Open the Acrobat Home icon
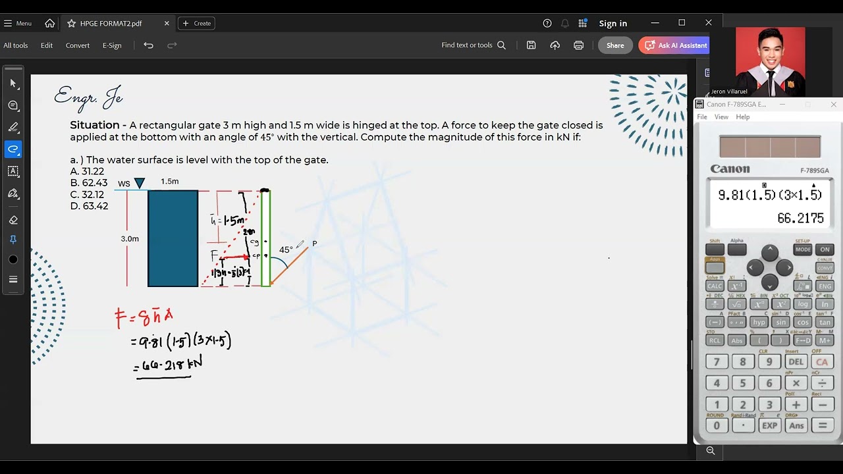This screenshot has width=843, height=474. [50, 23]
